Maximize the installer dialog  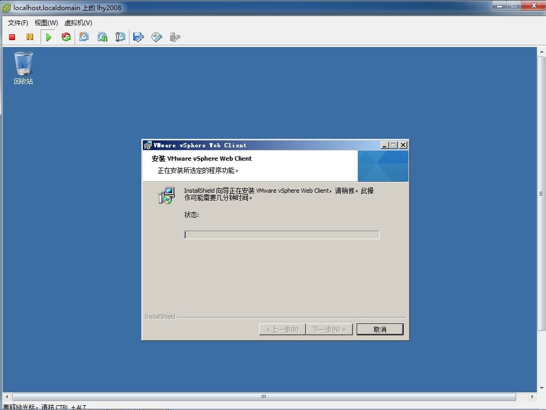[394, 145]
